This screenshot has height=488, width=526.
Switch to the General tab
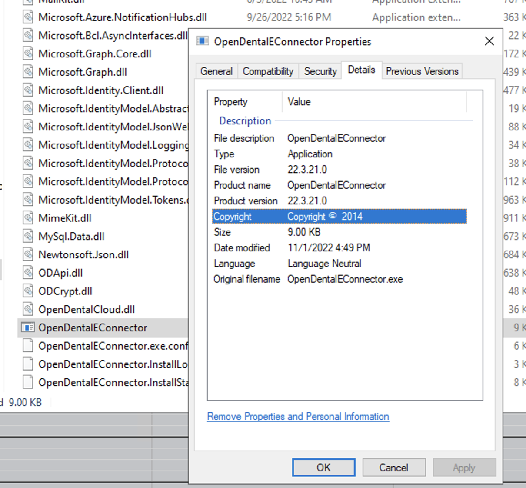[216, 71]
